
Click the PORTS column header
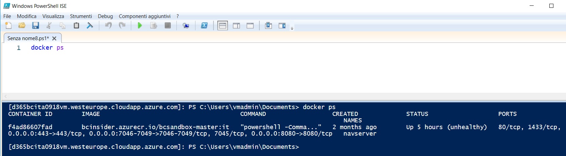click(508, 114)
